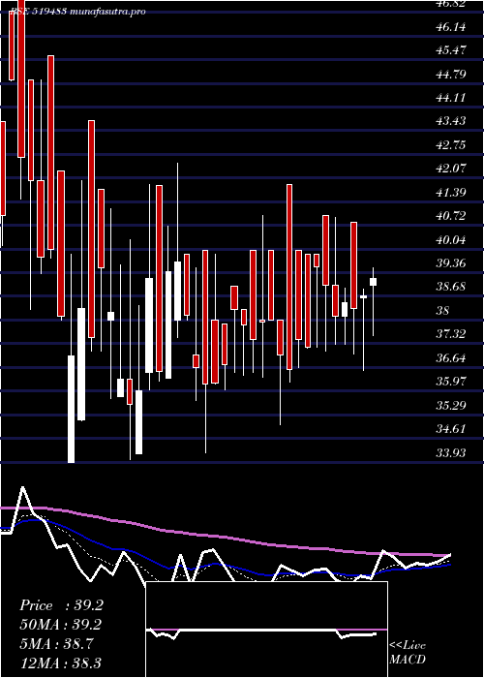484x678 pixels.
Task: Click the <<Live MACD label
Action: tap(408, 653)
